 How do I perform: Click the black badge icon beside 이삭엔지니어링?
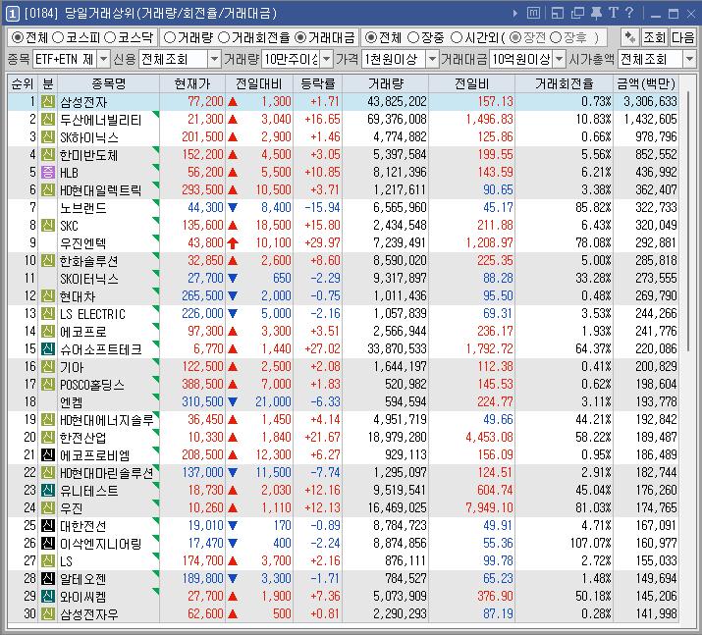tap(48, 543)
